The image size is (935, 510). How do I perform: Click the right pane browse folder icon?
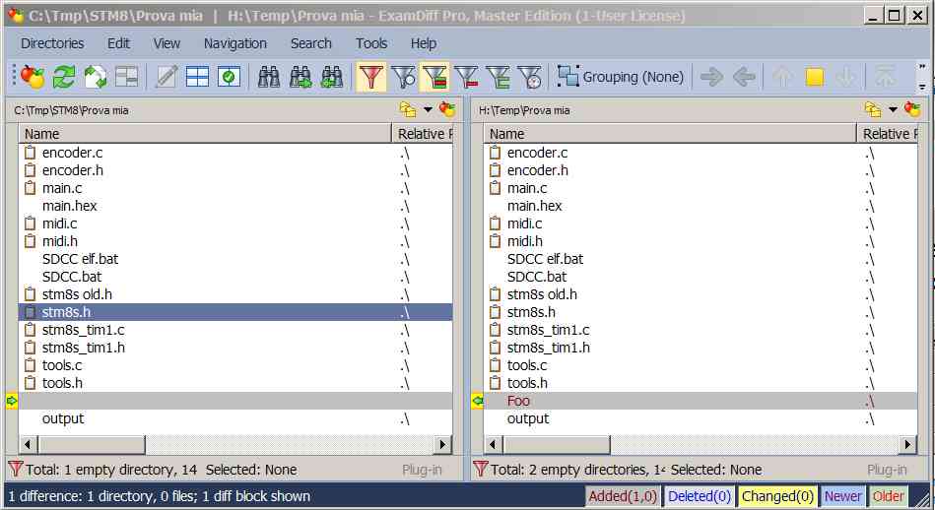(x=873, y=109)
